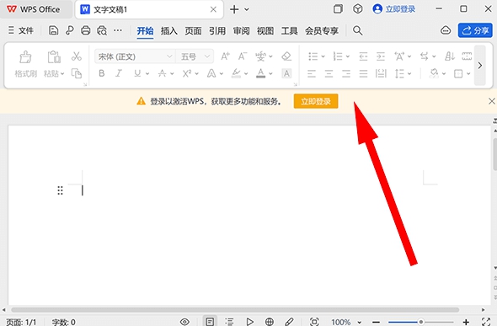Open the 文件 menu

(x=21, y=30)
